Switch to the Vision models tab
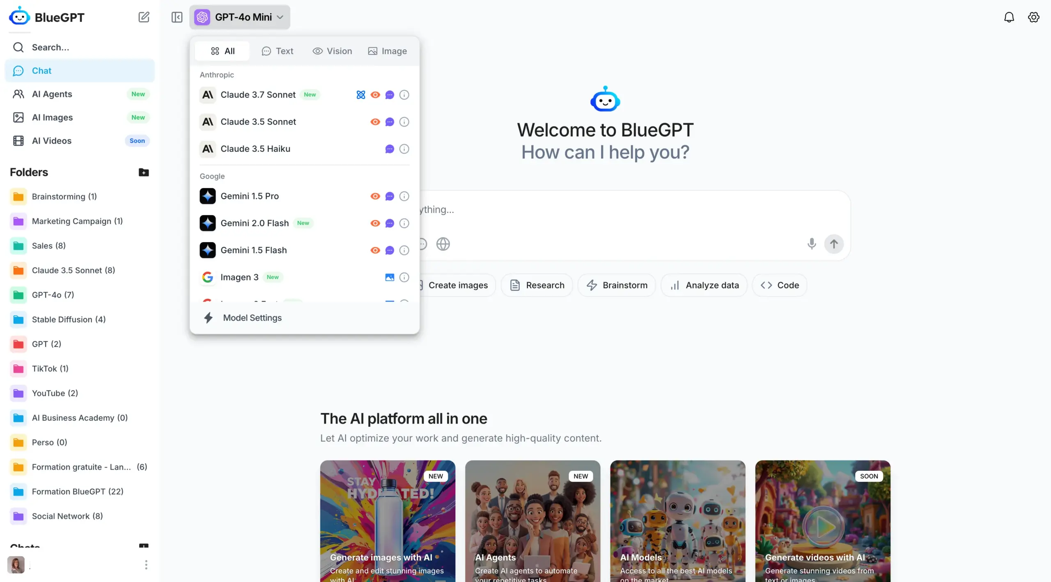The image size is (1051, 582). coord(333,51)
